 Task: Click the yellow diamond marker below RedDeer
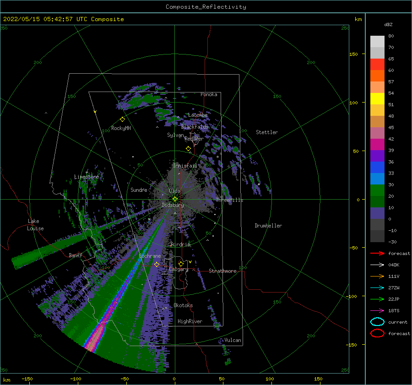click(x=188, y=149)
